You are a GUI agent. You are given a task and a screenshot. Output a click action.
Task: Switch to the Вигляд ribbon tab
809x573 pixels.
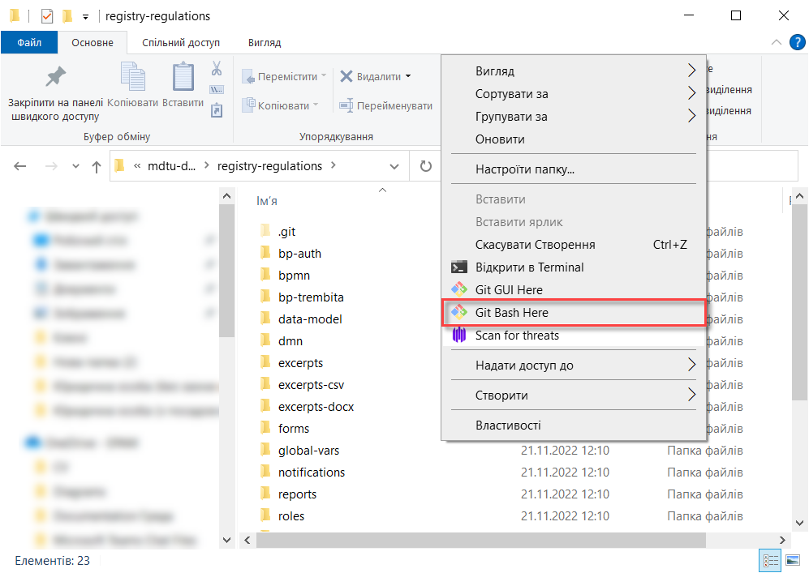coord(265,42)
